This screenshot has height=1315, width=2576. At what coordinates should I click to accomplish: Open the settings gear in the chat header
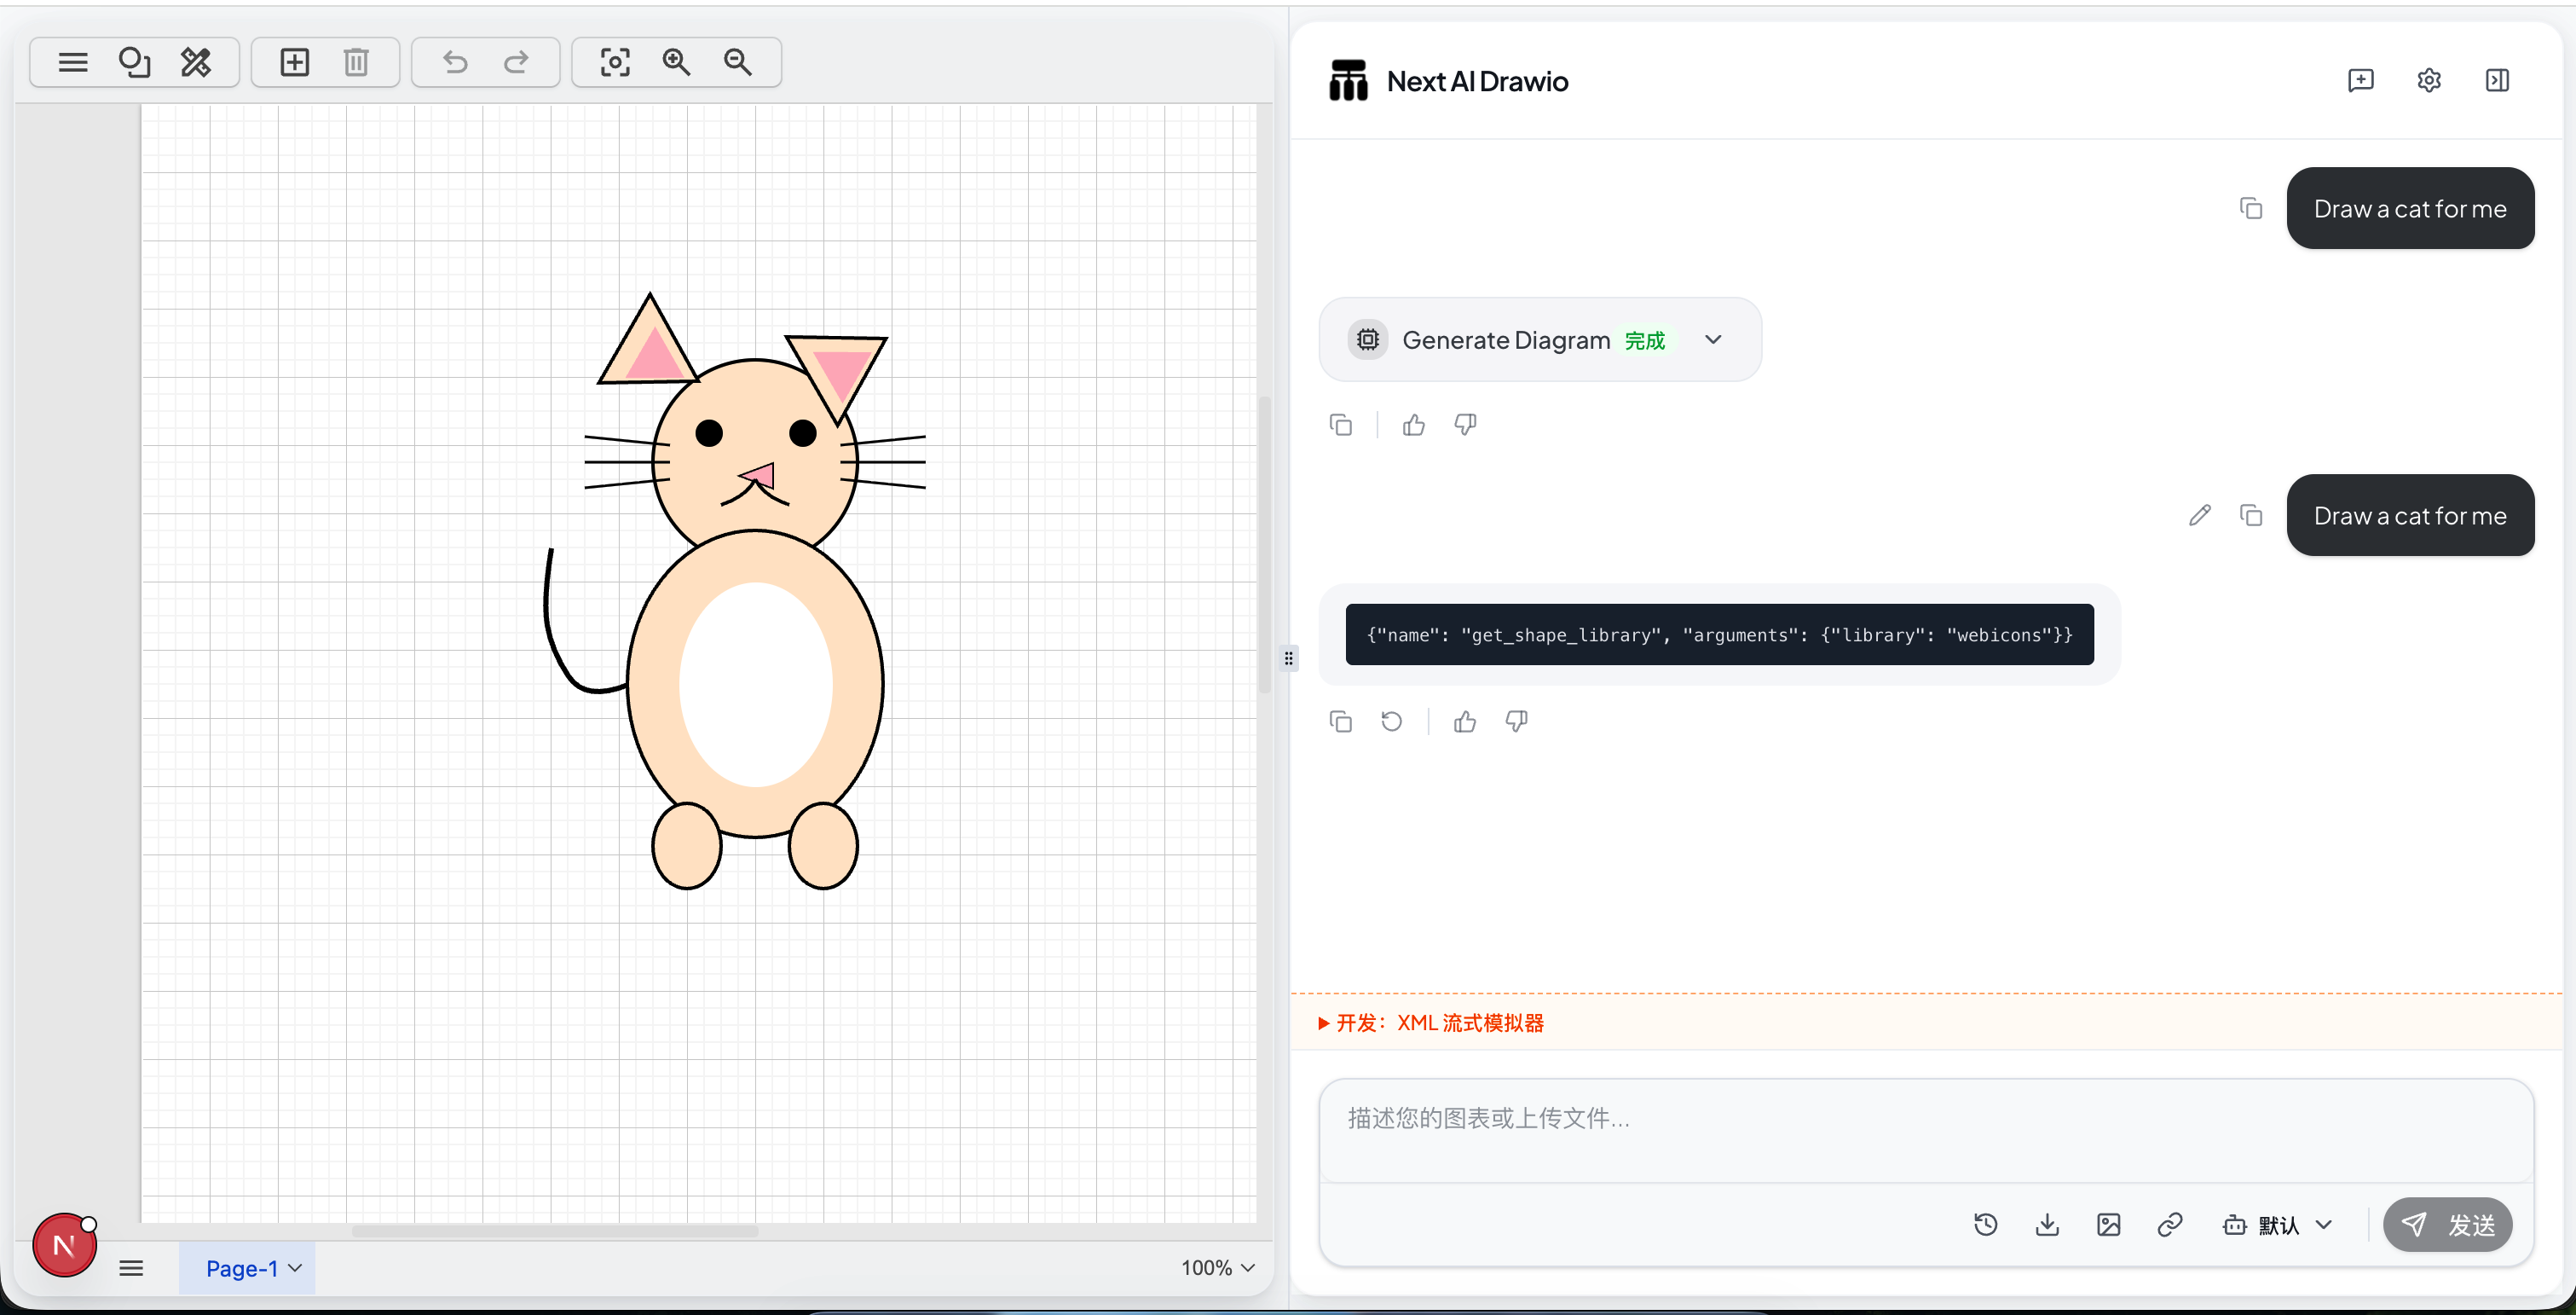pos(2428,80)
